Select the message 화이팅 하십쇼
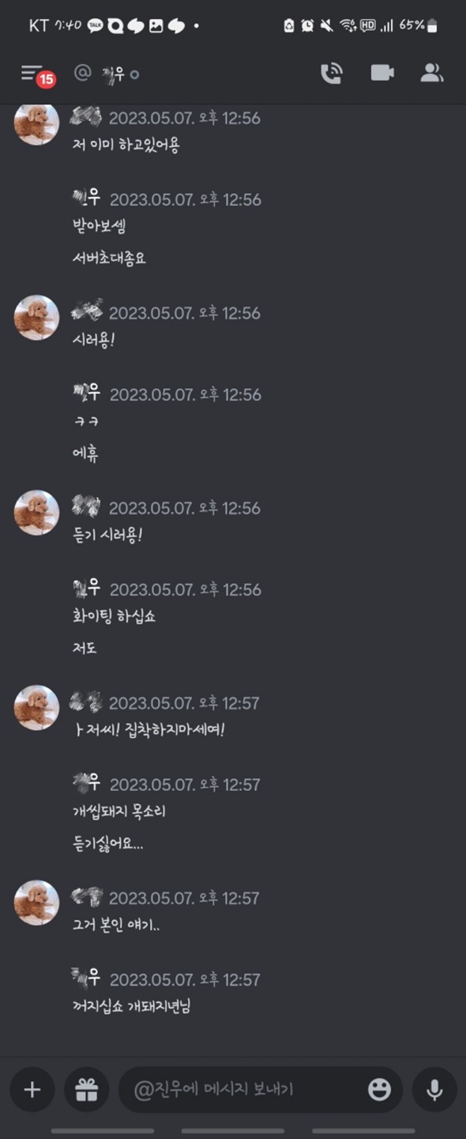 [x=114, y=616]
